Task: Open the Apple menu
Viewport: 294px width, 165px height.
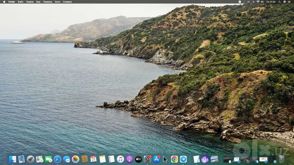Action: click(4, 2)
